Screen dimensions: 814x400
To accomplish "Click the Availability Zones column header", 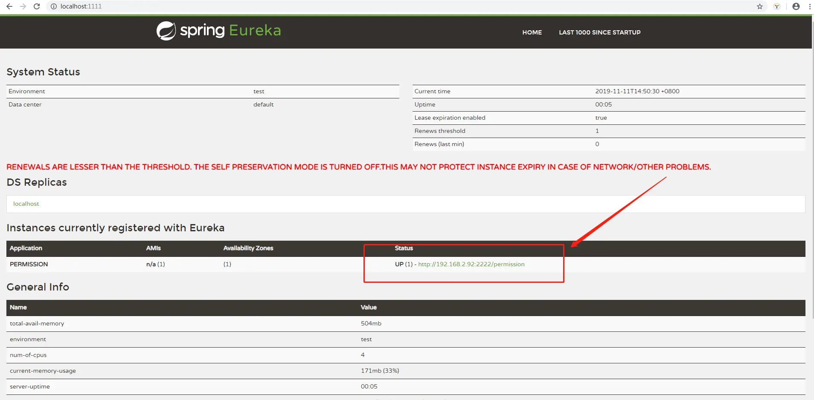I will (248, 248).
